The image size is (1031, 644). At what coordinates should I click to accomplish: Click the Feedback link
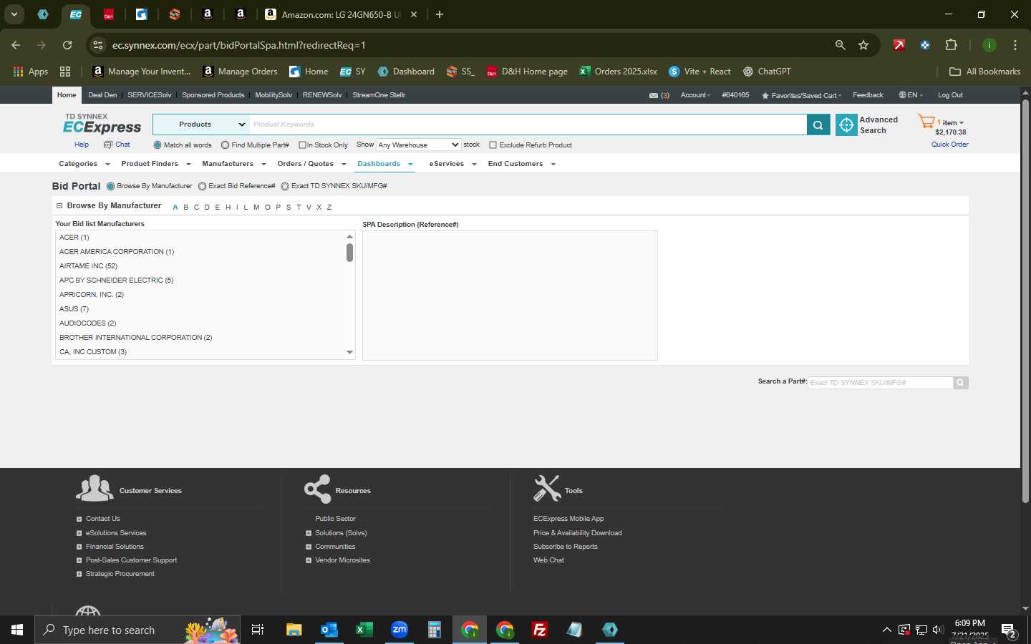(868, 95)
